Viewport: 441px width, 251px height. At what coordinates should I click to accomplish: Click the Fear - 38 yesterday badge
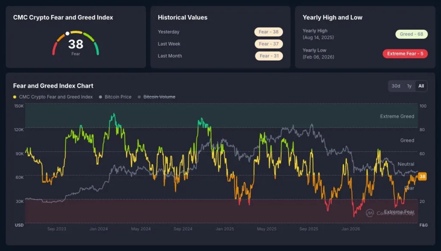click(269, 32)
